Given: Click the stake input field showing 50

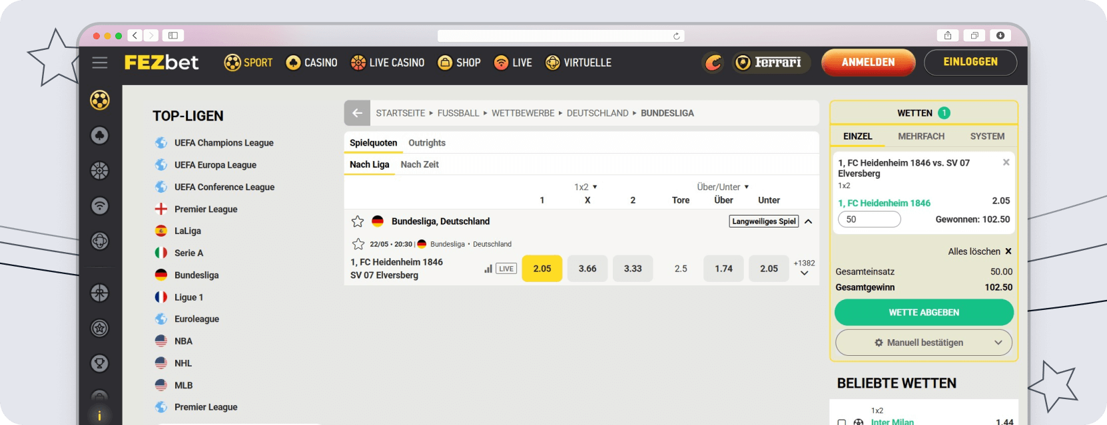Looking at the screenshot, I should click(x=869, y=219).
